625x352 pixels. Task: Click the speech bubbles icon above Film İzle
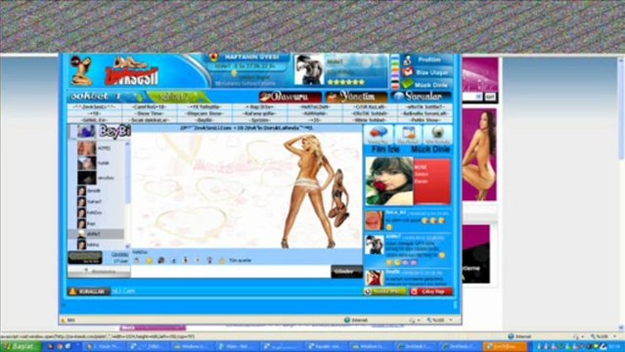tap(378, 135)
